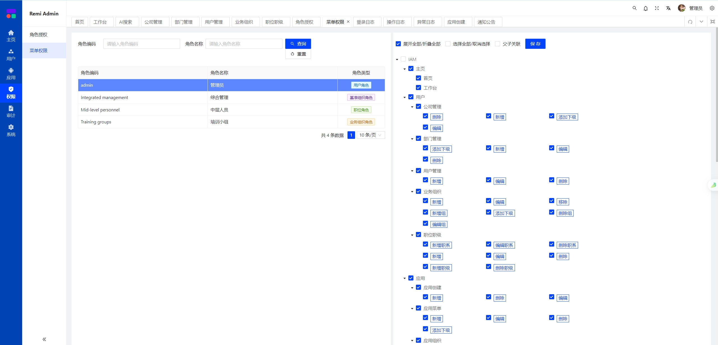
Task: Uncheck the 工作台 tree checkbox
Action: point(418,88)
